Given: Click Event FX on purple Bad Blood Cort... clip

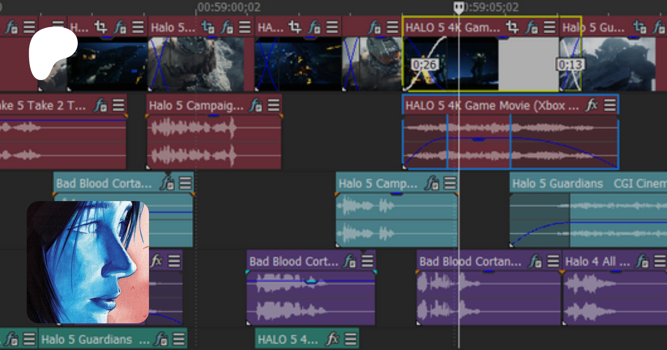Looking at the screenshot, I should click(349, 261).
